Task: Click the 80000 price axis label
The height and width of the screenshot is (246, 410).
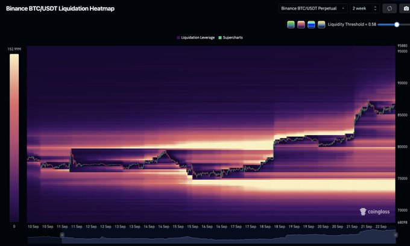Action: click(402, 147)
